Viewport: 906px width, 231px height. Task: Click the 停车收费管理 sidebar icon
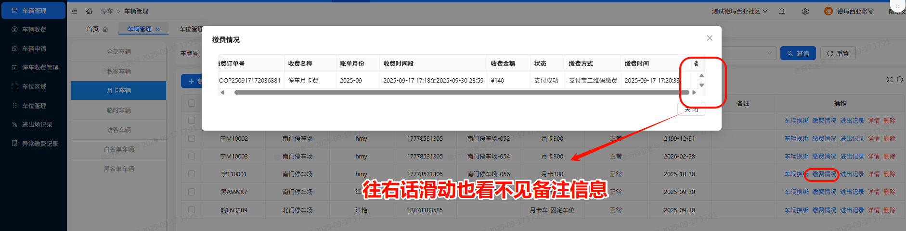(14, 67)
